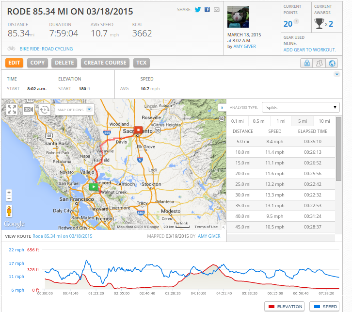Select the 1 mi splits tab

pos(281,121)
